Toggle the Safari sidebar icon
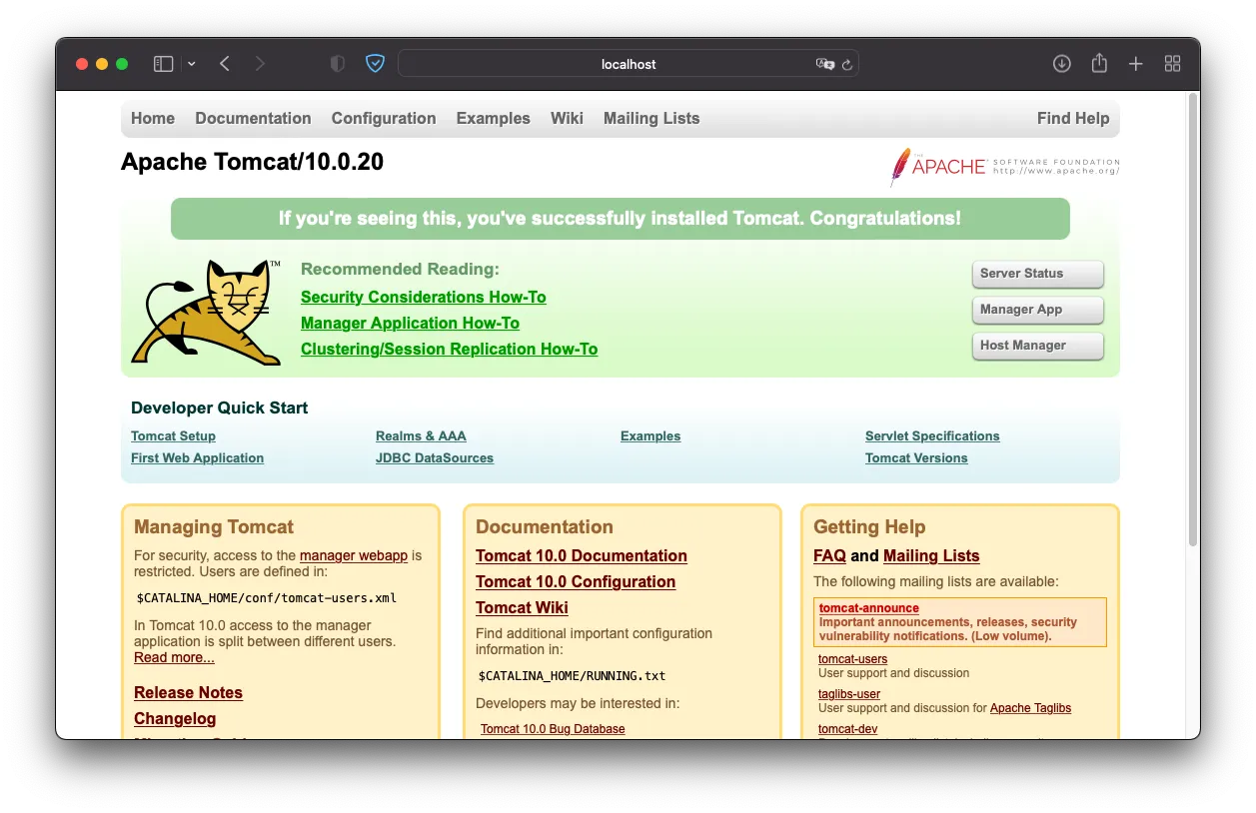The height and width of the screenshot is (813, 1256). (163, 64)
